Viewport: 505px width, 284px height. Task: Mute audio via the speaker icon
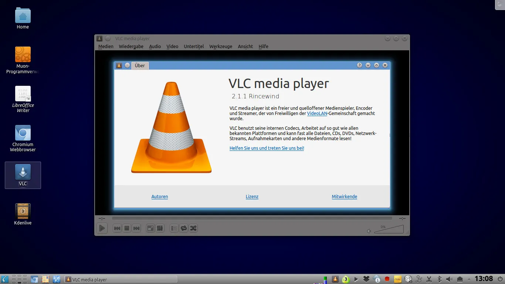(369, 231)
